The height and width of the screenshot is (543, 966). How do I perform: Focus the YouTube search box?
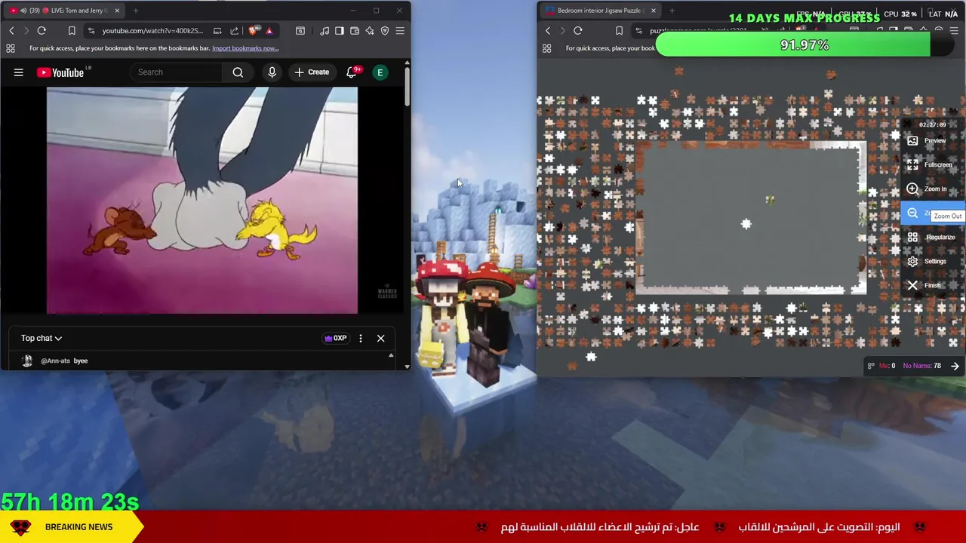pos(177,72)
